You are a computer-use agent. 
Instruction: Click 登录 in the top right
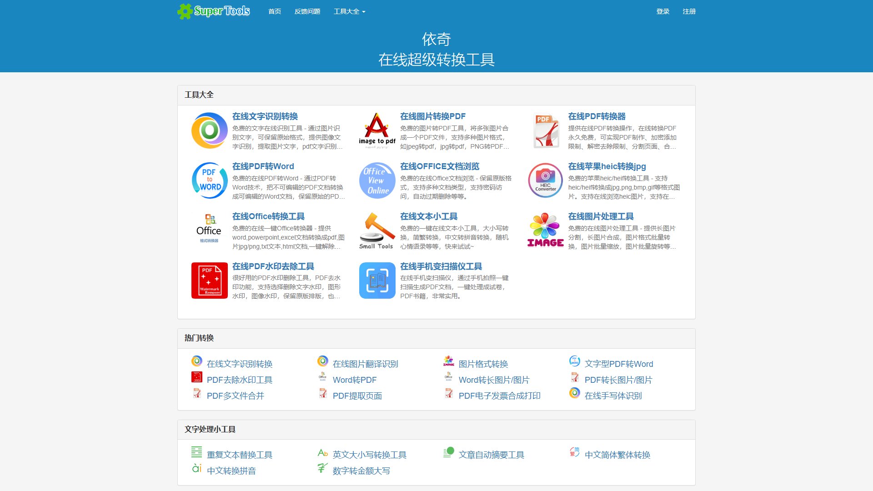click(663, 11)
